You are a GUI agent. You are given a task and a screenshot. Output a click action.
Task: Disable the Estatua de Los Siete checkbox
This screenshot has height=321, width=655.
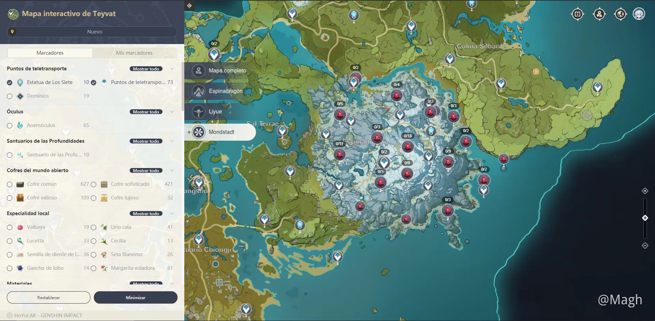pyautogui.click(x=9, y=82)
